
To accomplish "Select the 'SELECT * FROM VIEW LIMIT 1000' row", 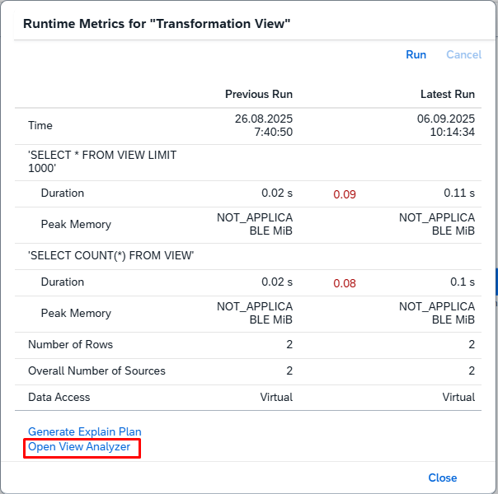I will (x=102, y=161).
